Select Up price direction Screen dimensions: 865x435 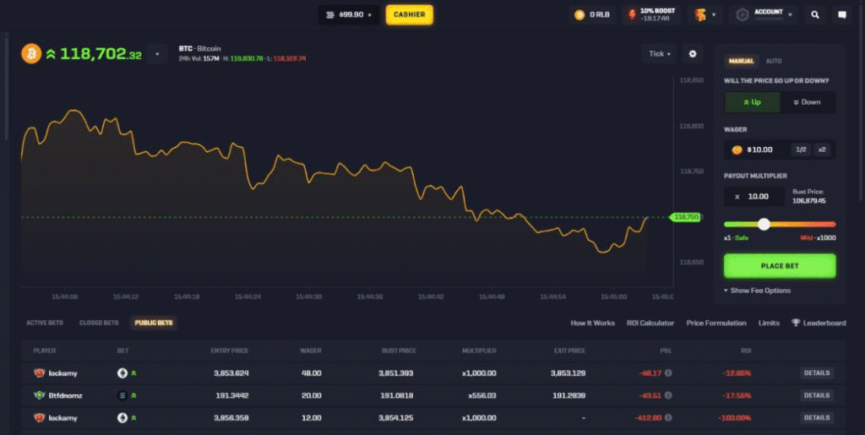752,102
